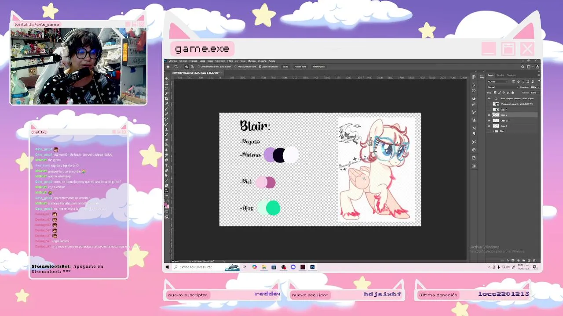Open Discord from the Windows taskbar
Screen dimensions: 563x316
[x=293, y=267]
